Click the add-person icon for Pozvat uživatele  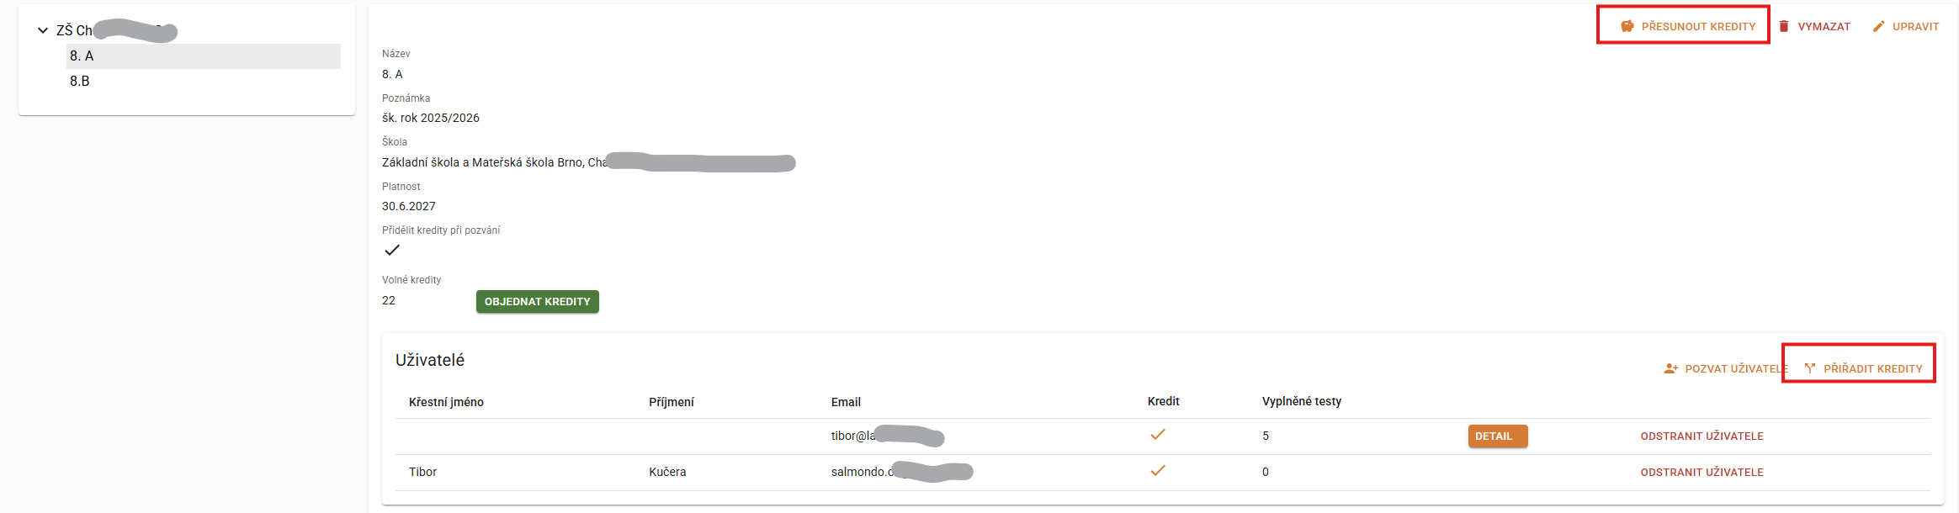[x=1671, y=368]
